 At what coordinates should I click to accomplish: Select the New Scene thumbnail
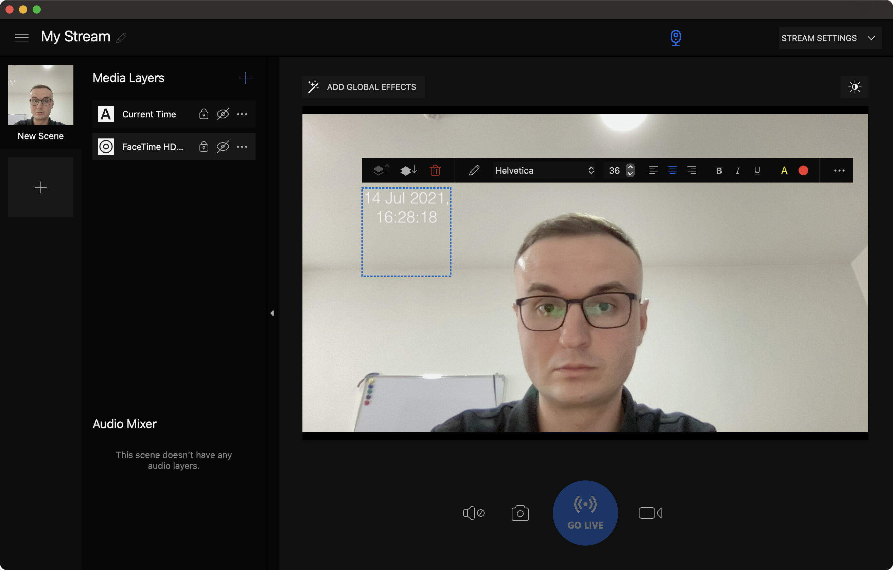coord(41,95)
